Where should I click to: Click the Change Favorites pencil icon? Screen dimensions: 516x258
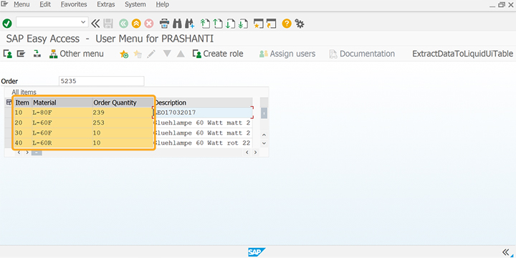tap(151, 54)
